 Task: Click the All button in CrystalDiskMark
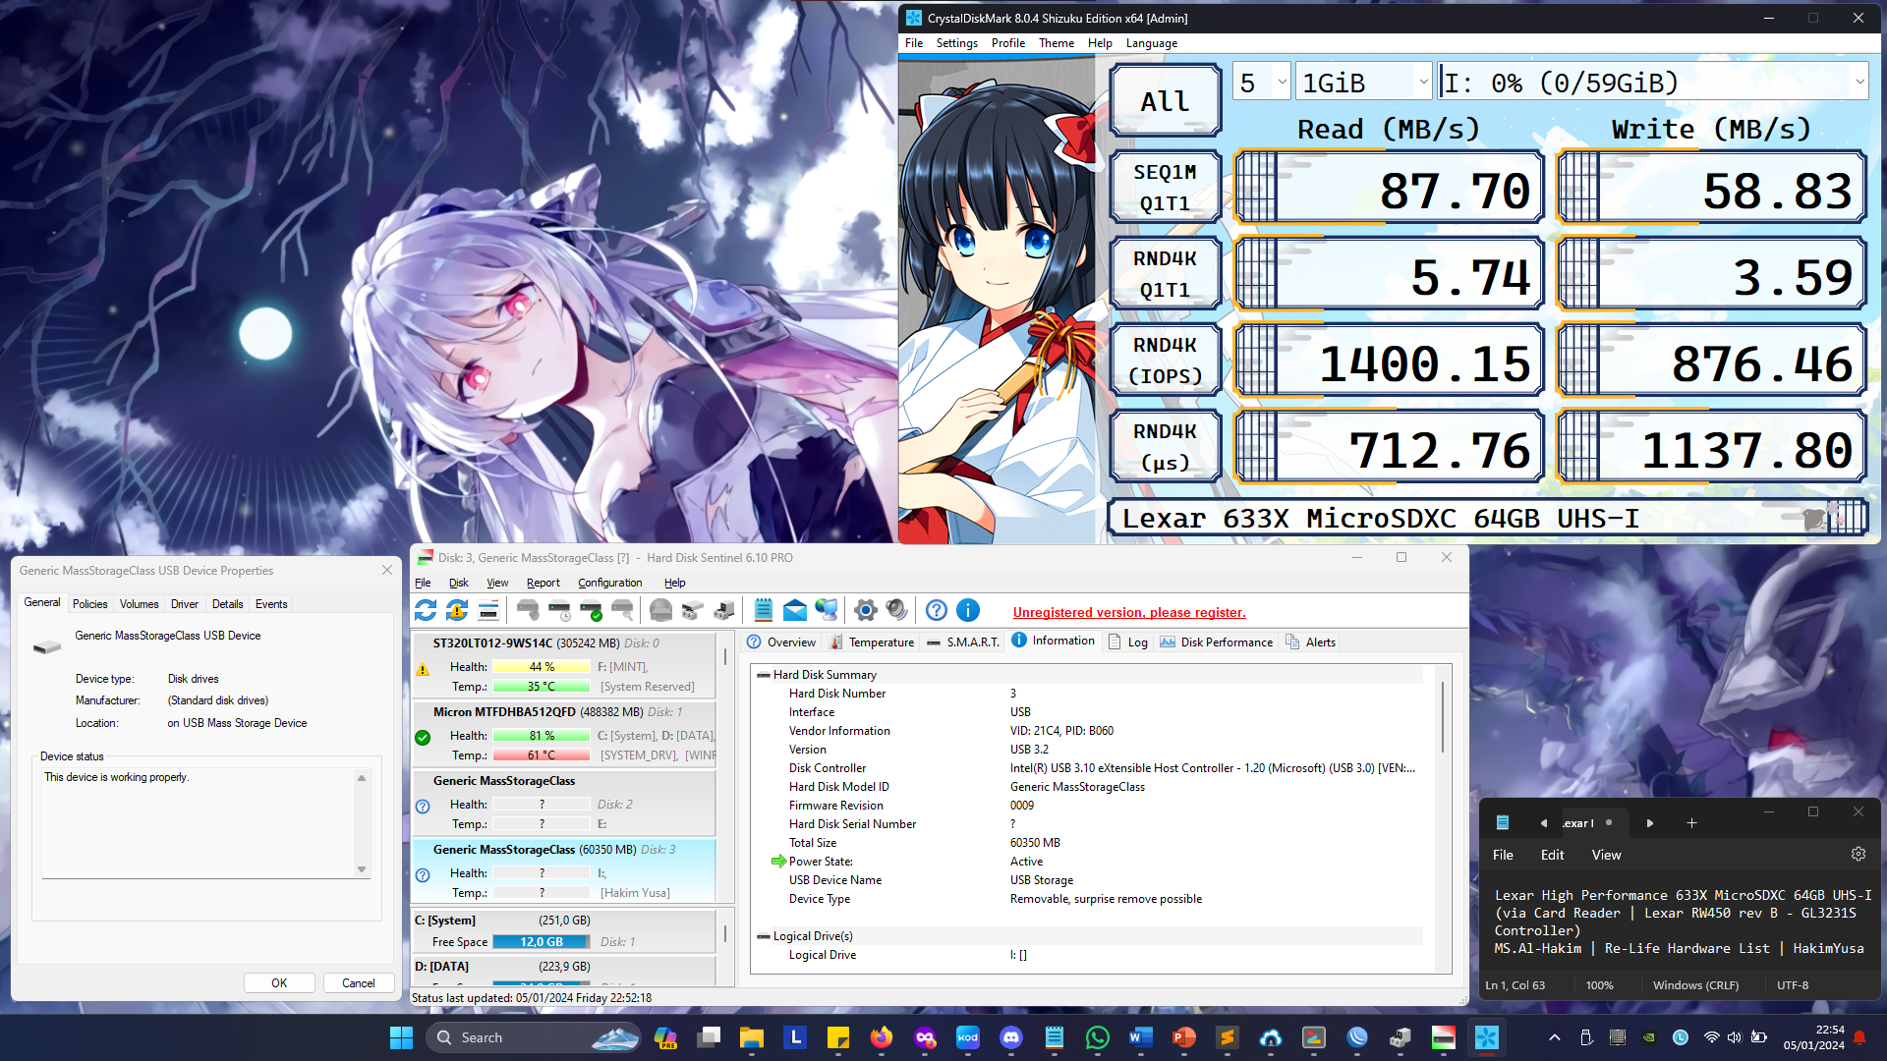pos(1165,101)
